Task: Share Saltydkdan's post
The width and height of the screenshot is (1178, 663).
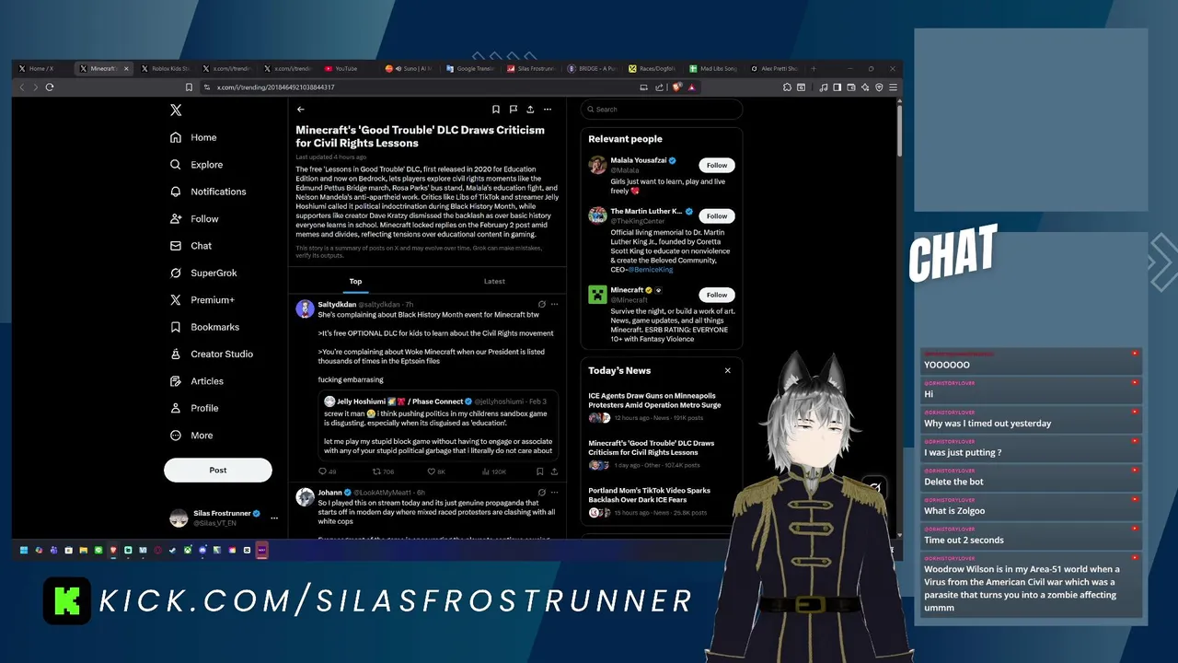Action: pos(554,471)
